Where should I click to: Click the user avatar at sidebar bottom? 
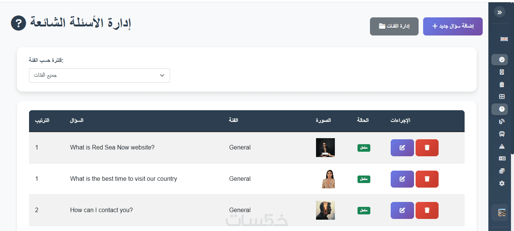[x=502, y=213]
